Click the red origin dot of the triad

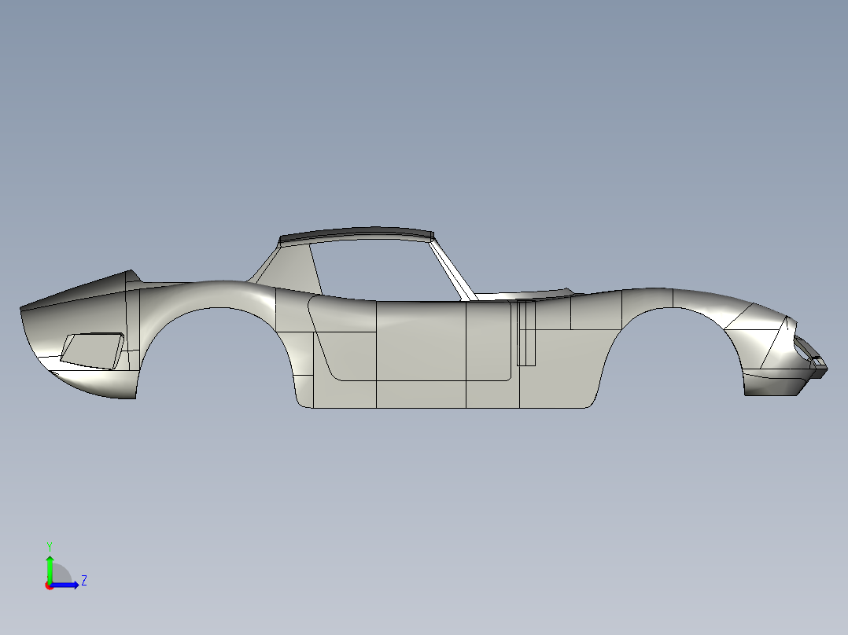point(50,585)
